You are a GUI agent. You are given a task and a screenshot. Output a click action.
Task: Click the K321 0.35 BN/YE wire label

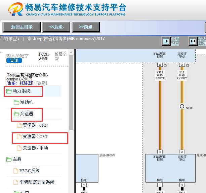160,75
